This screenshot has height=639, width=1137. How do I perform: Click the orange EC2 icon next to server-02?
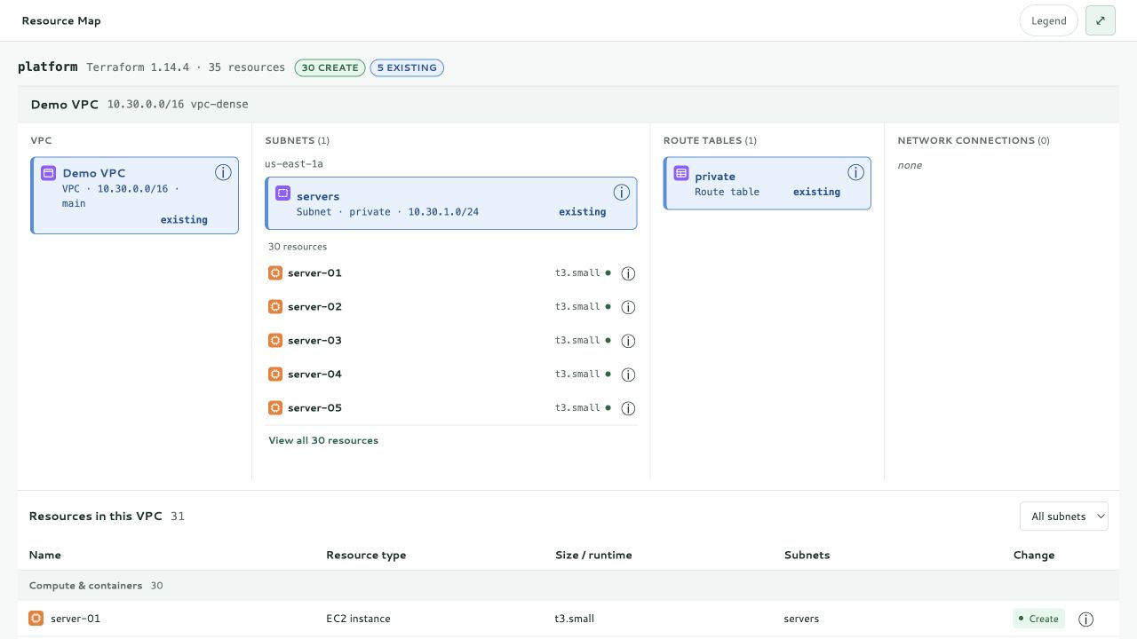coord(275,307)
